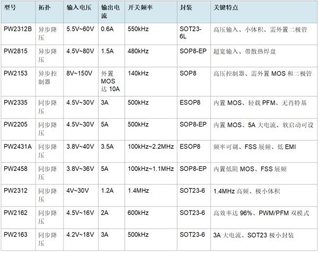Select the PW2153 row model cell
The image size is (319, 253).
[x=19, y=82]
